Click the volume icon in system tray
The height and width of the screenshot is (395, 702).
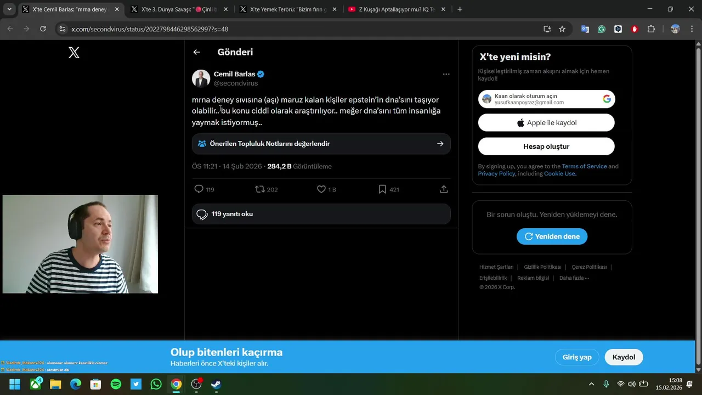tap(631, 384)
